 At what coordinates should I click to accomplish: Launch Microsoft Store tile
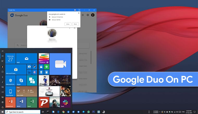tap(16, 69)
